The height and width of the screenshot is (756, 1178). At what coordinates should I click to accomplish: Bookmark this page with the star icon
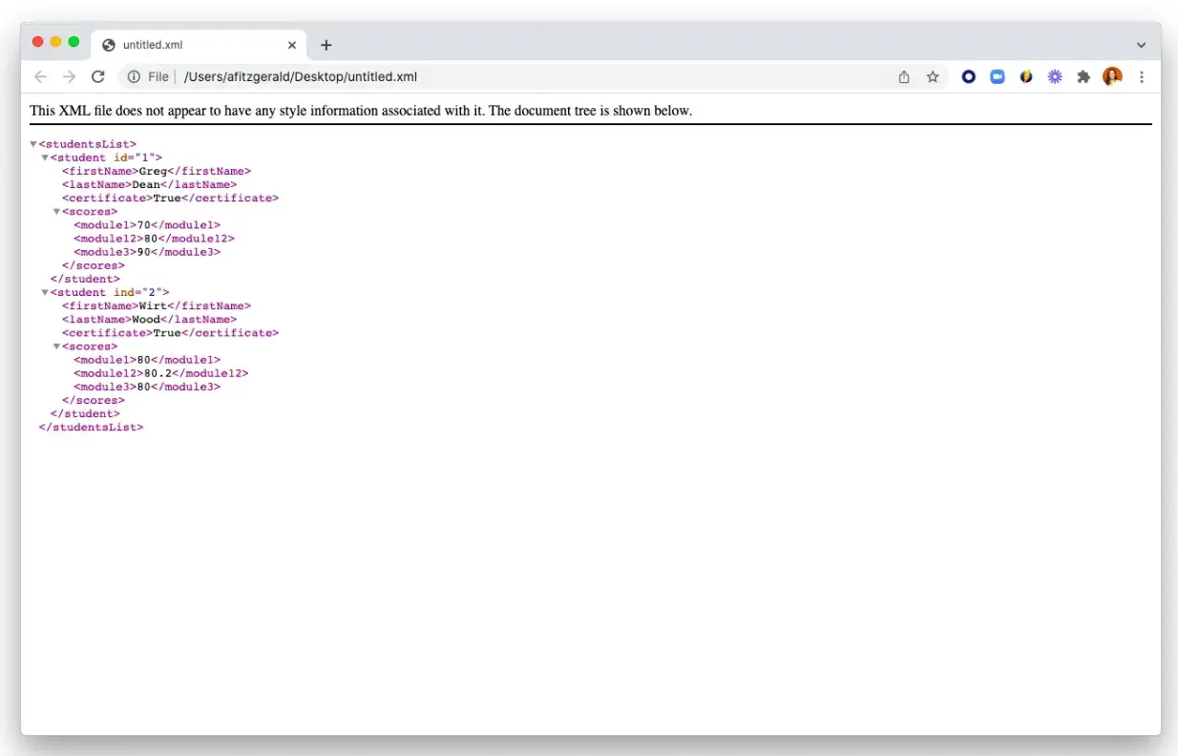pos(933,77)
